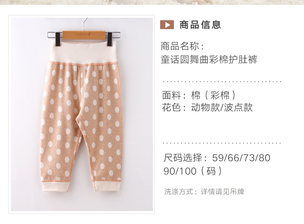Screen dimensions: 304x224
Task: Click the 洗涤方式 washing instructions note
Action: [x=204, y=192]
